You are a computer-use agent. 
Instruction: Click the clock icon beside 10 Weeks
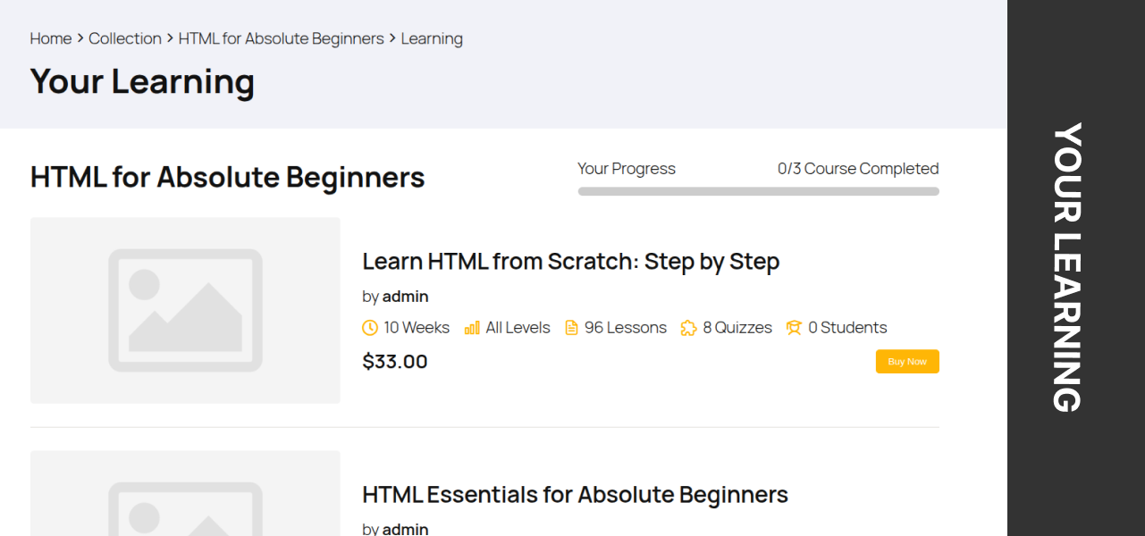pyautogui.click(x=370, y=328)
